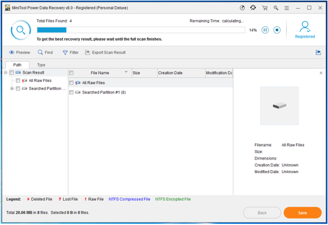
Task: Click the MiniTool app icon in title bar
Action: click(8, 8)
